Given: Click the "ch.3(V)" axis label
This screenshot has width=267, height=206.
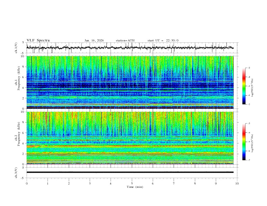Looking at the screenshot, I should tap(16, 173).
